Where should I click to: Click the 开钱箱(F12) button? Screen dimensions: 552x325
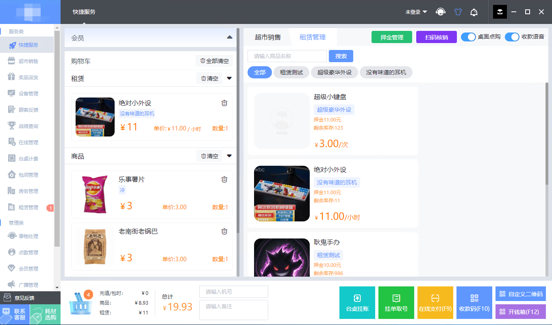[x=521, y=312]
